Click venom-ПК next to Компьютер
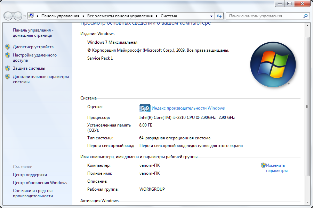 coord(150,165)
